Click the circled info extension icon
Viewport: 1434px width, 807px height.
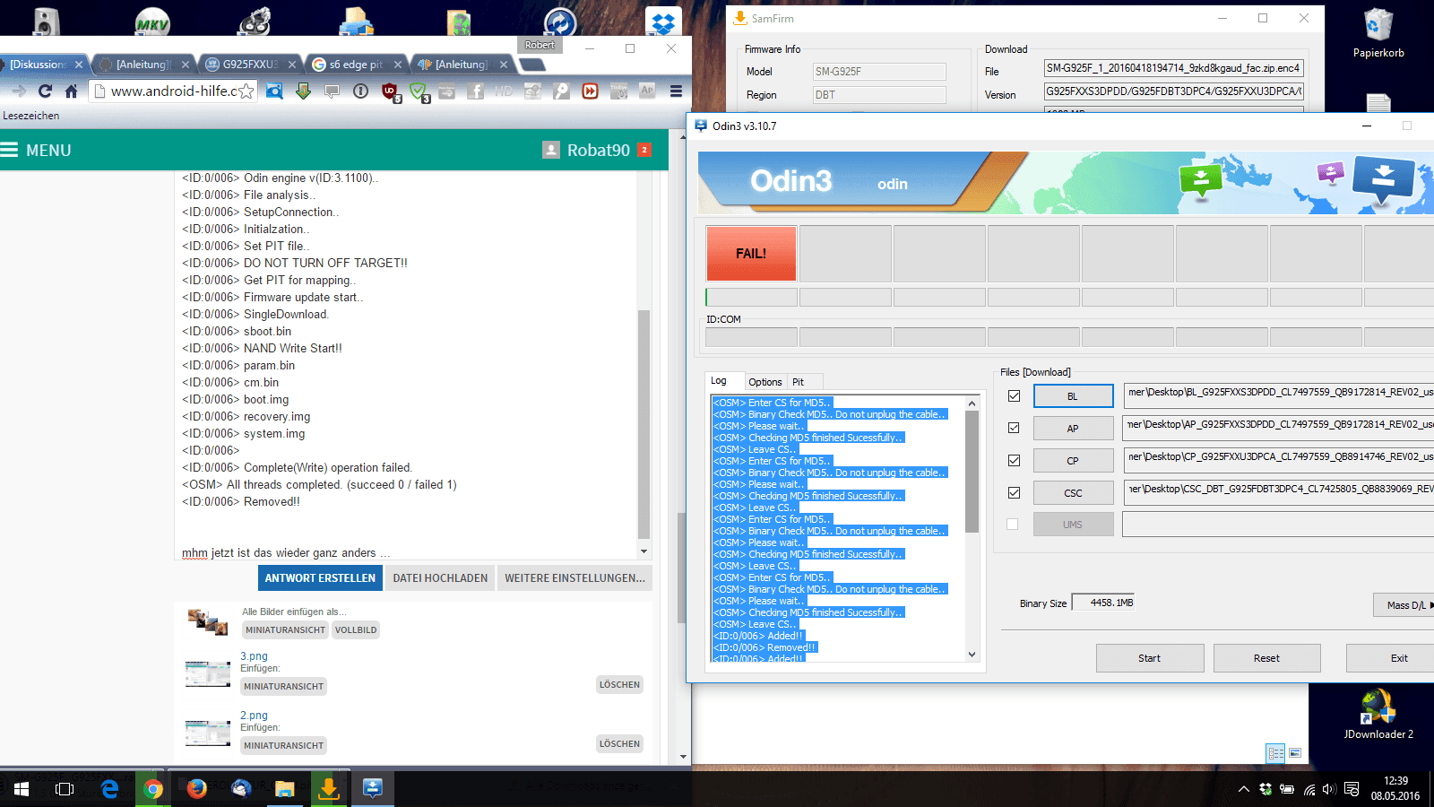[360, 91]
